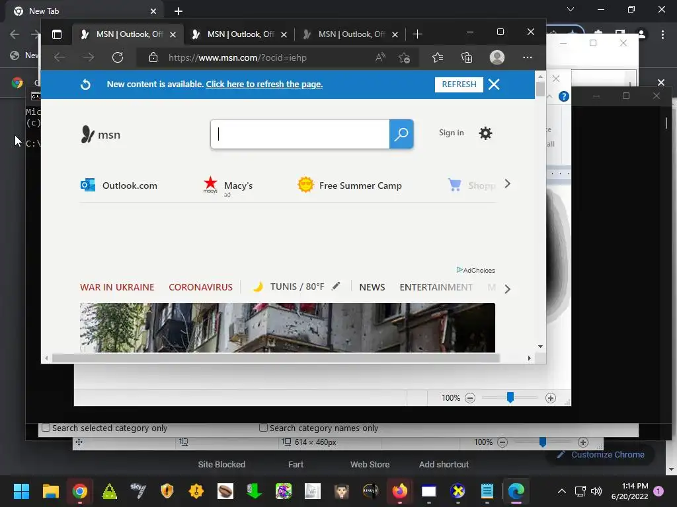
Task: Click the Edge address bar URL
Action: click(237, 58)
